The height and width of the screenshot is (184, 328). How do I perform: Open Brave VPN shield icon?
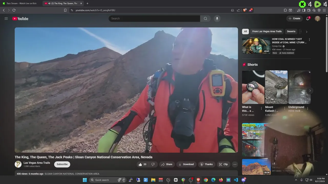click(x=319, y=10)
